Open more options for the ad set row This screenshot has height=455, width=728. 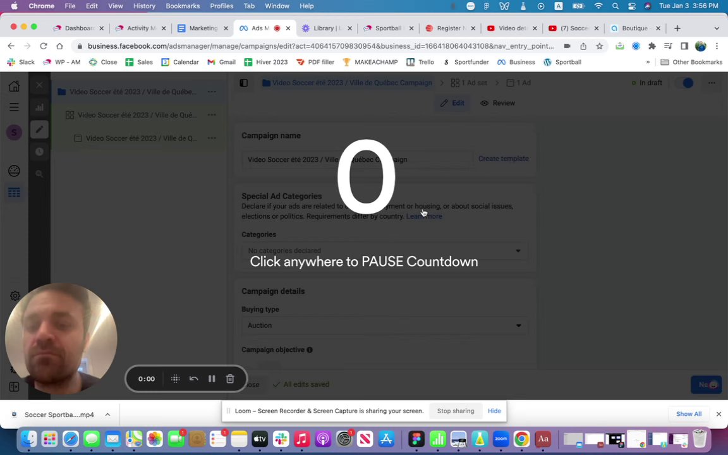click(212, 114)
